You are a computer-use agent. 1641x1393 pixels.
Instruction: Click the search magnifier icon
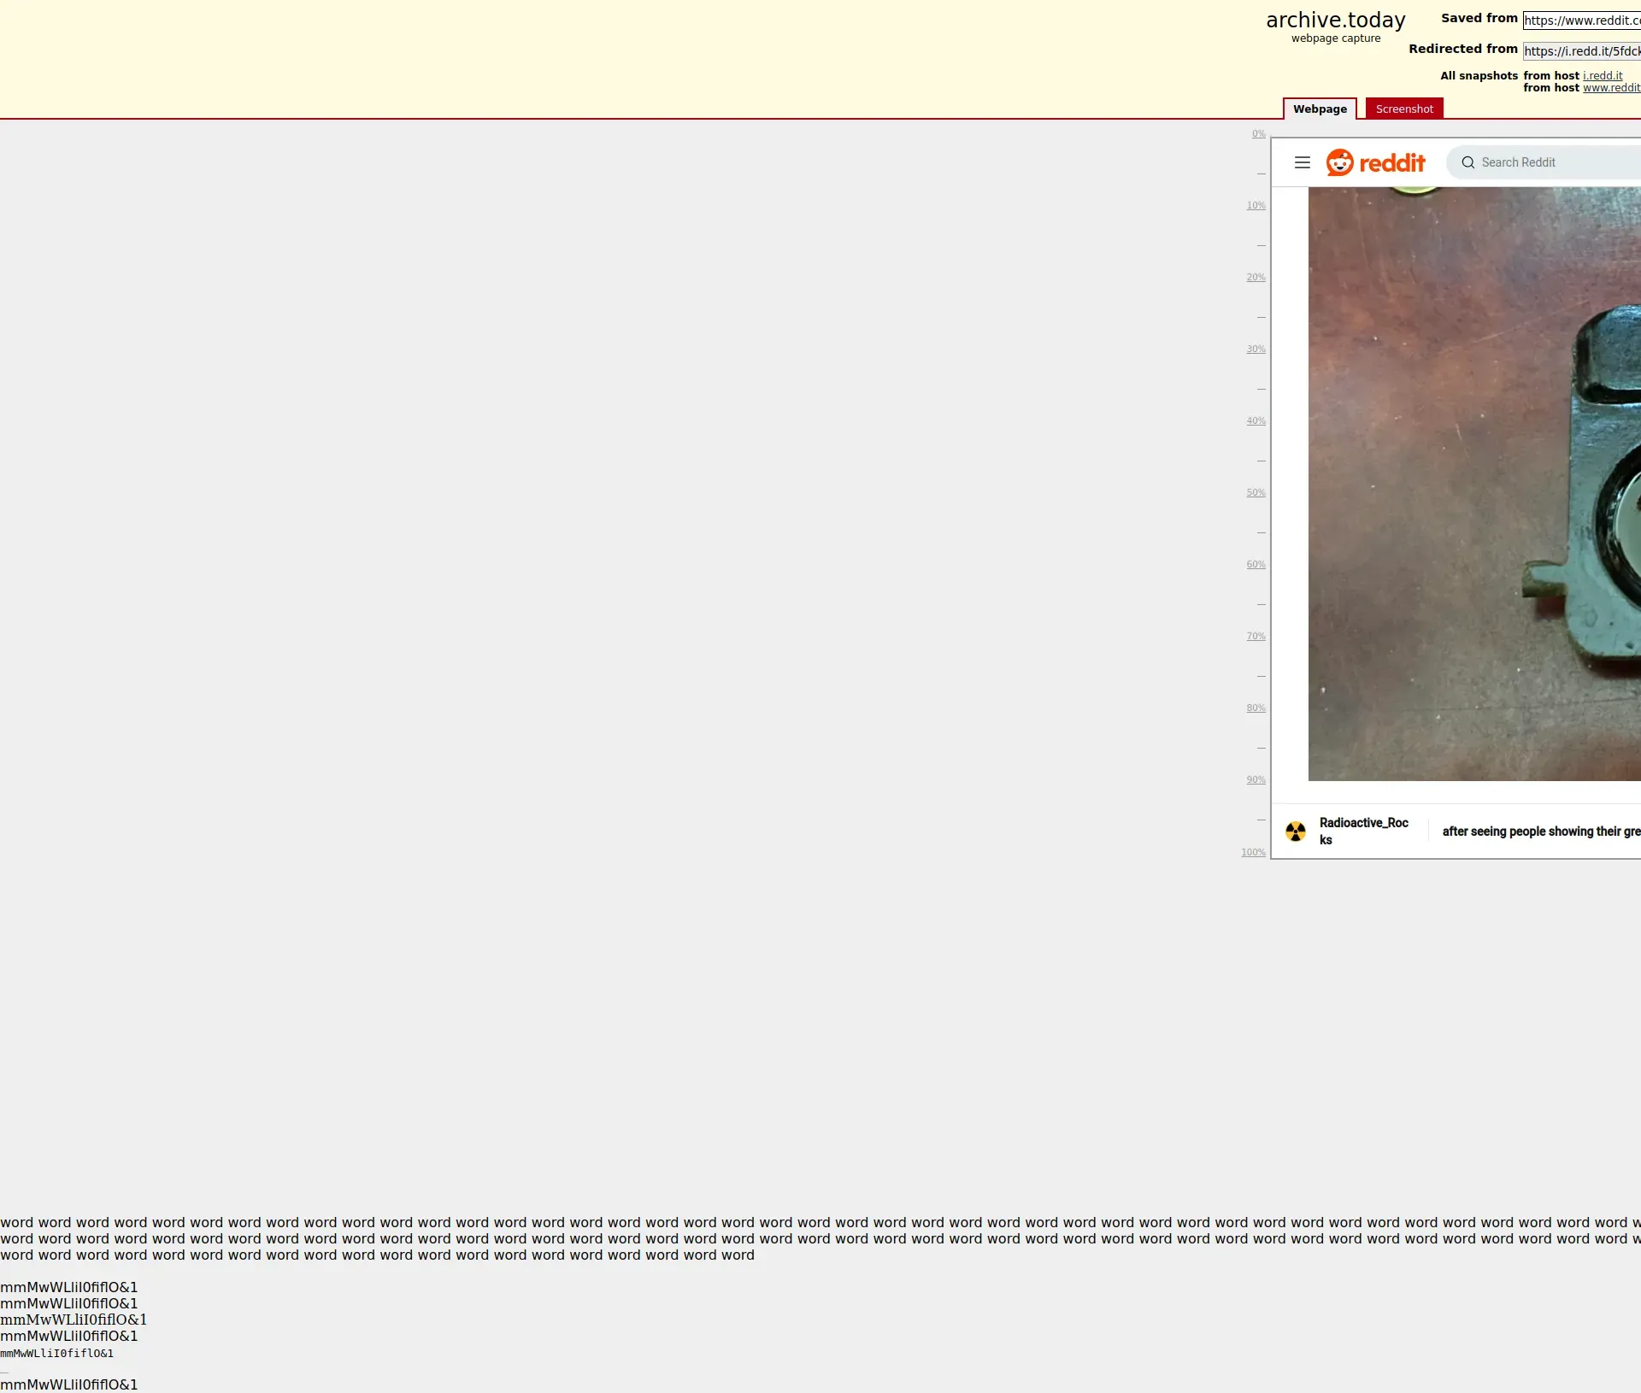(x=1467, y=162)
